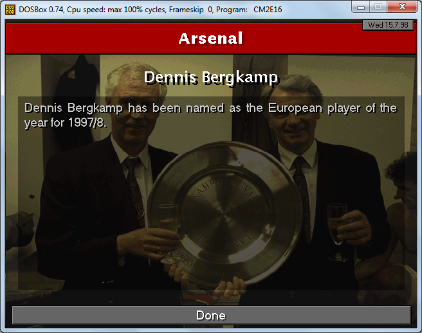Click the Wed 15.7.98 date button
The image size is (422, 333).
point(388,25)
